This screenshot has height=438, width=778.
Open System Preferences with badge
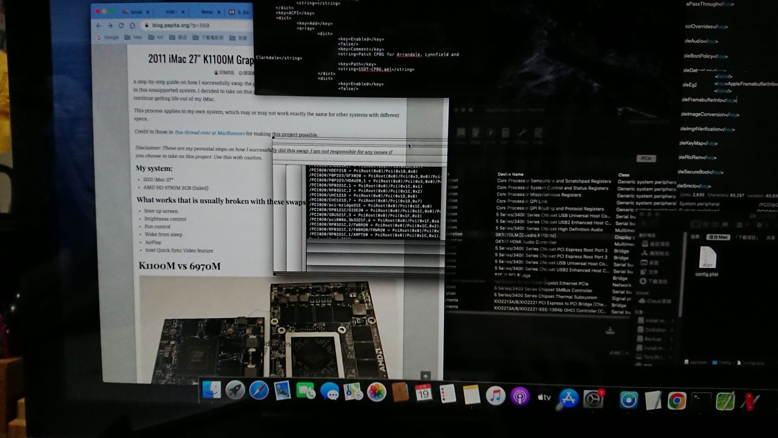coord(593,398)
